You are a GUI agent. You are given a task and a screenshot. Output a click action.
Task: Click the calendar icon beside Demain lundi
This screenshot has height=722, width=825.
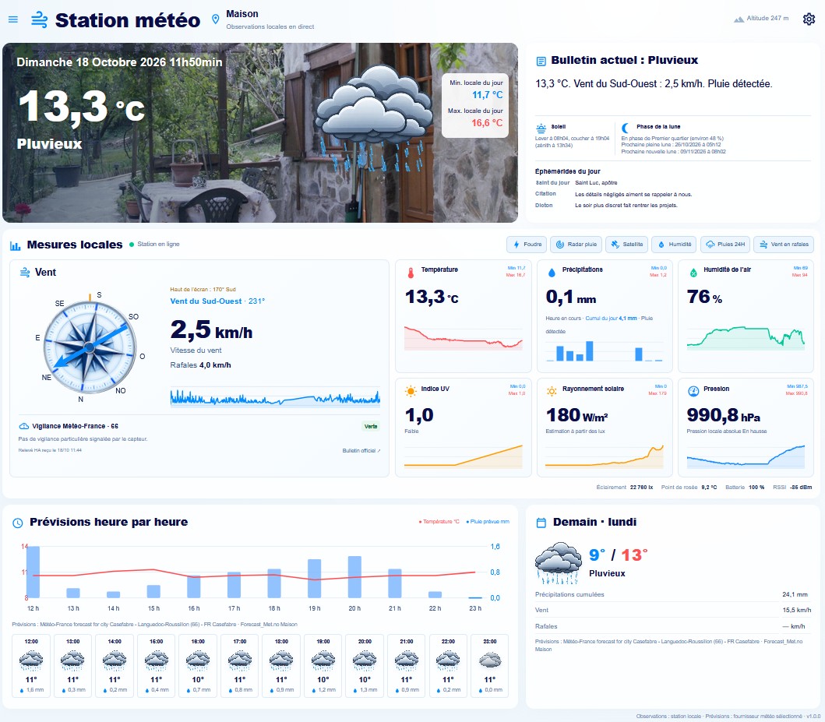click(541, 523)
